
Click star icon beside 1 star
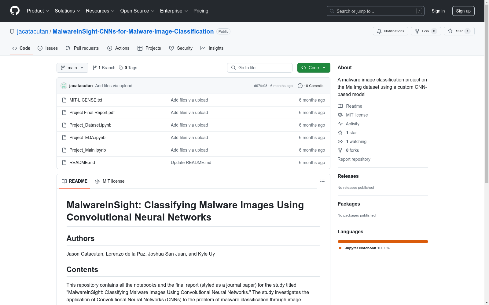[x=340, y=133]
